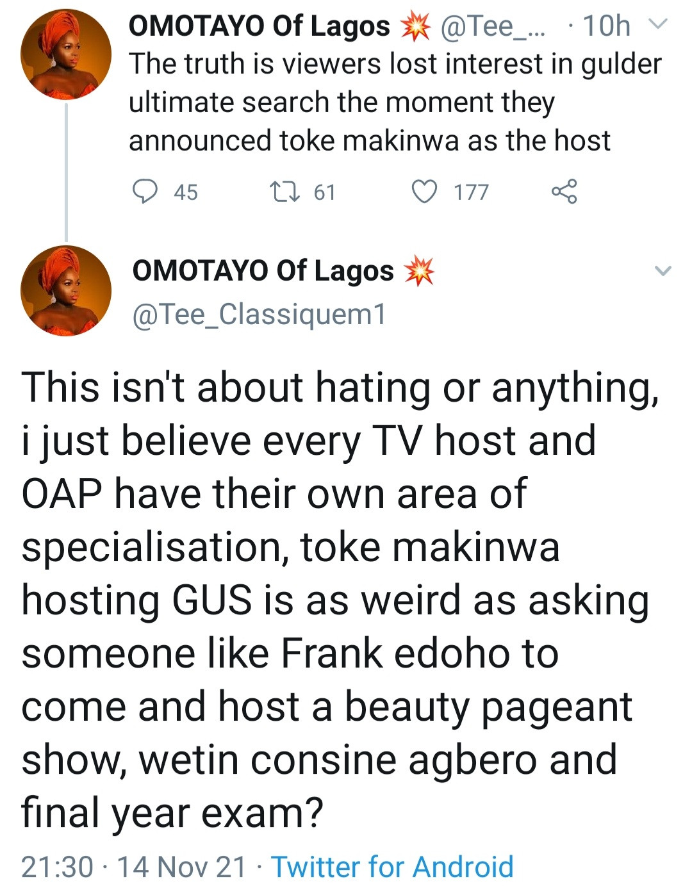Click the like count 177
The width and height of the screenshot is (692, 886).
pyautogui.click(x=471, y=192)
